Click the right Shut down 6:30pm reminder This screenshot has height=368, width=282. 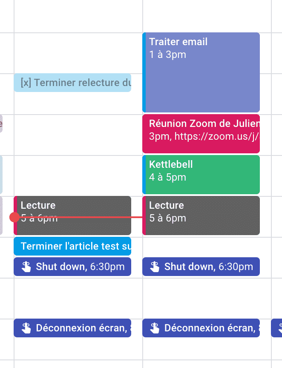[200, 267]
